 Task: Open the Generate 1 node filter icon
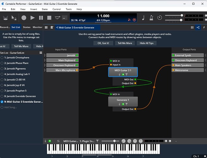pos(127,104)
